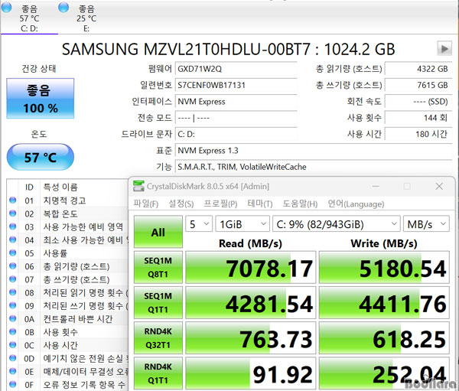Select the E: drive status circle
The height and width of the screenshot is (391, 459).
tap(63, 7)
